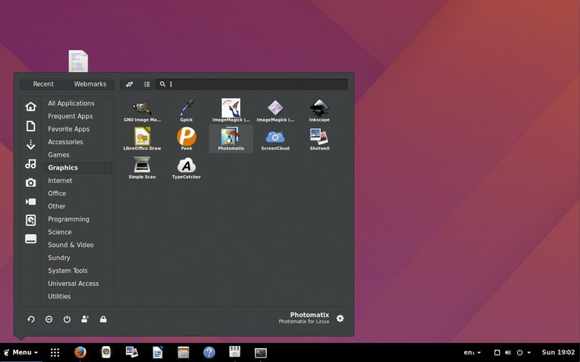580x362 pixels.
Task: Open the Peek screen recorder
Action: click(186, 139)
